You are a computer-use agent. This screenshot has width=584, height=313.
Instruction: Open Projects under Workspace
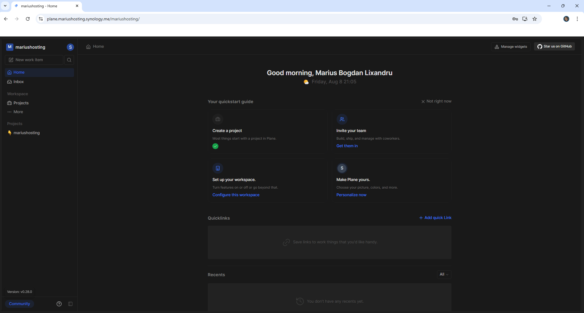click(39, 103)
